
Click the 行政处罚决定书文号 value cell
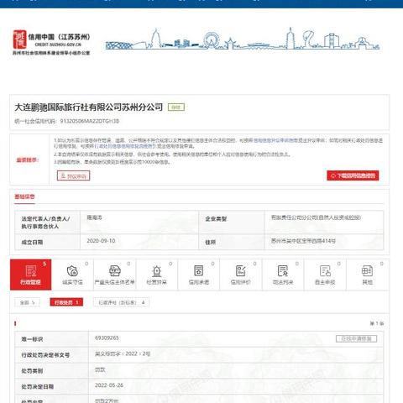coord(236,355)
